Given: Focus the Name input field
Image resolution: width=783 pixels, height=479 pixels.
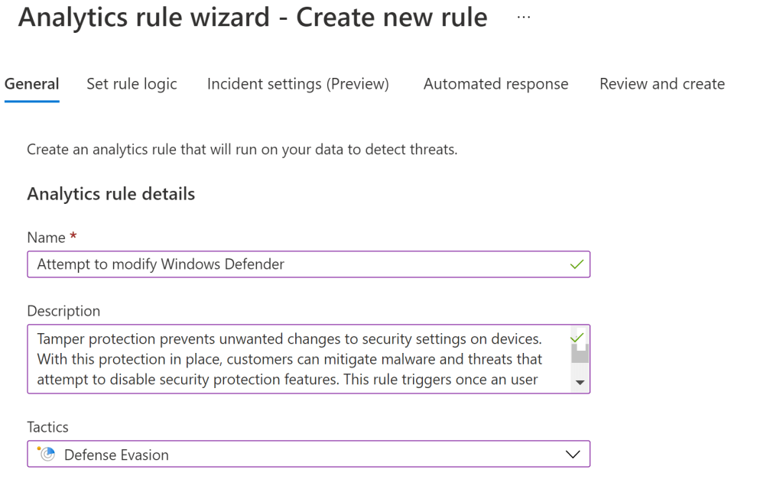Looking at the screenshot, I should click(x=298, y=264).
